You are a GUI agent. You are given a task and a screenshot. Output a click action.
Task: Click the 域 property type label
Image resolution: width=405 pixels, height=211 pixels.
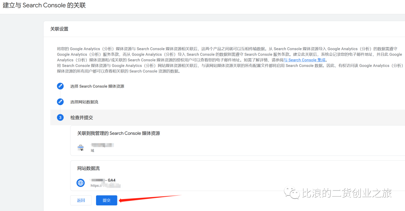coord(93,151)
